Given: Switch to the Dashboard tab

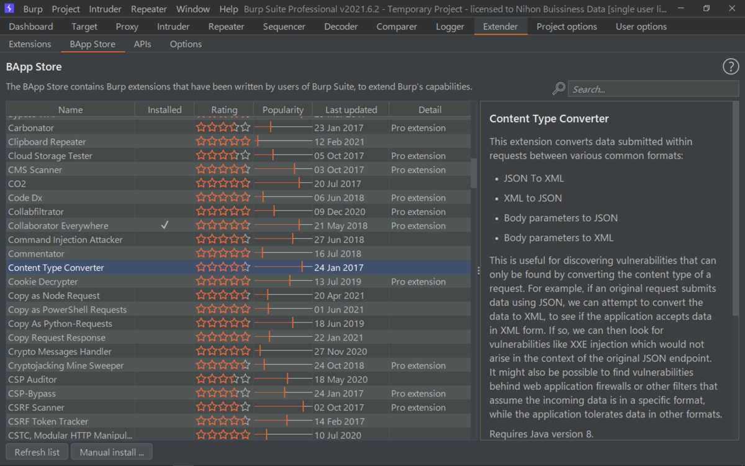Looking at the screenshot, I should point(31,27).
